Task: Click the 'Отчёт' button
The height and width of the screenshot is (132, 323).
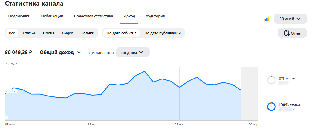Action: 292,33
